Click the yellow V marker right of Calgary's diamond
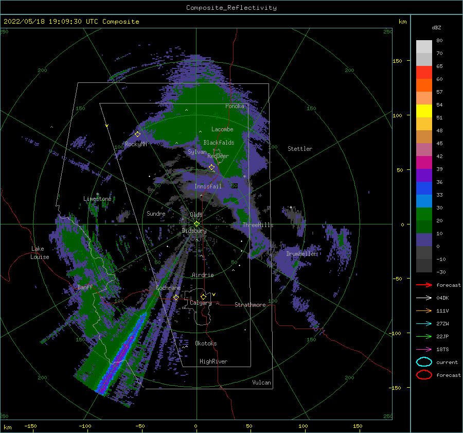 coord(214,295)
